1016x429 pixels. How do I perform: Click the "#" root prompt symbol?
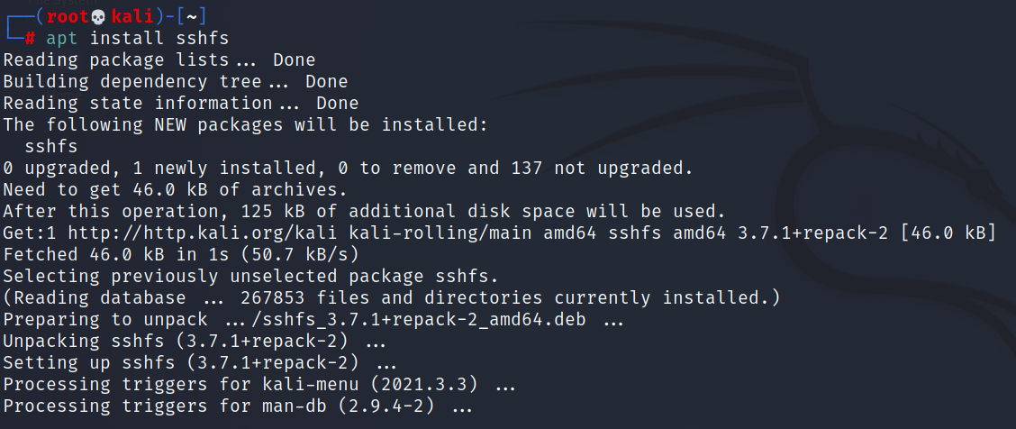coord(29,39)
